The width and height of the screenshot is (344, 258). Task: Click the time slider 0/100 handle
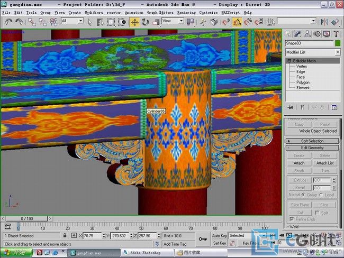pyautogui.click(x=26, y=218)
